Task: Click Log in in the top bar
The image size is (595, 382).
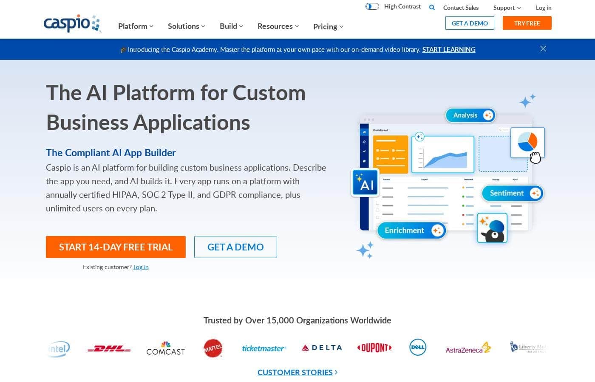Action: point(544,8)
